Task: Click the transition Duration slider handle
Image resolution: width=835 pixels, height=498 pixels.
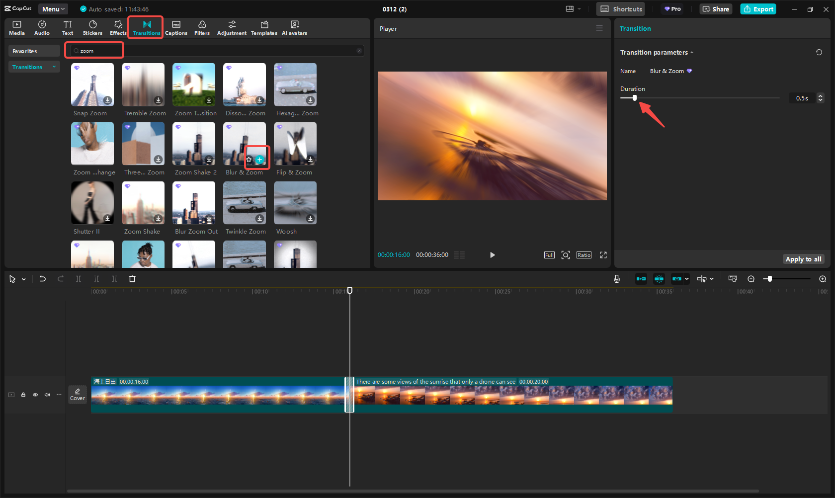Action: (x=634, y=98)
